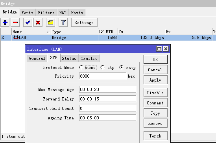Click the Priority field showing 8000
This screenshot has width=216, height=143.
[x=102, y=76]
